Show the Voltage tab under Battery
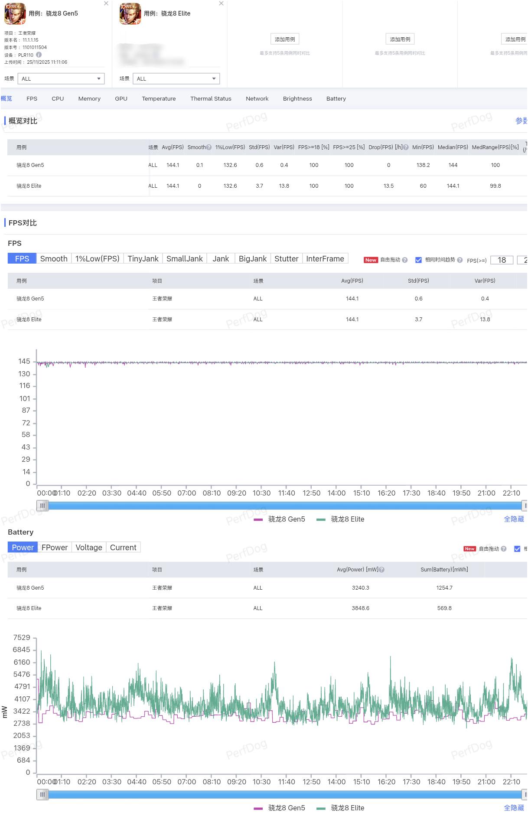Screen dimensions: 528x816 [x=88, y=548]
